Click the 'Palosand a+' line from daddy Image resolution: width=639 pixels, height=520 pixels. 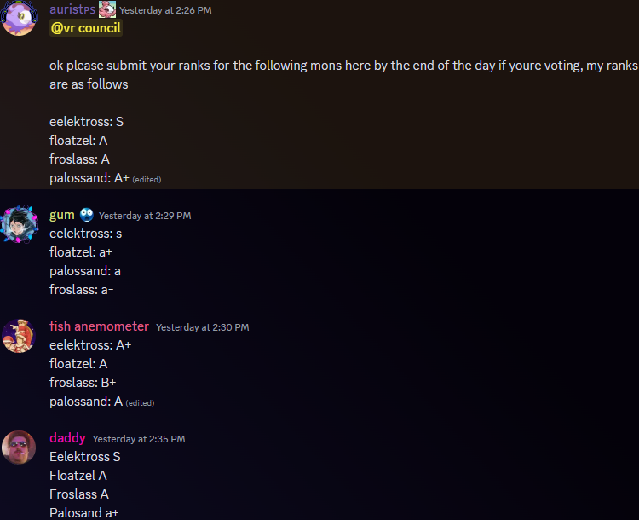pyautogui.click(x=84, y=512)
